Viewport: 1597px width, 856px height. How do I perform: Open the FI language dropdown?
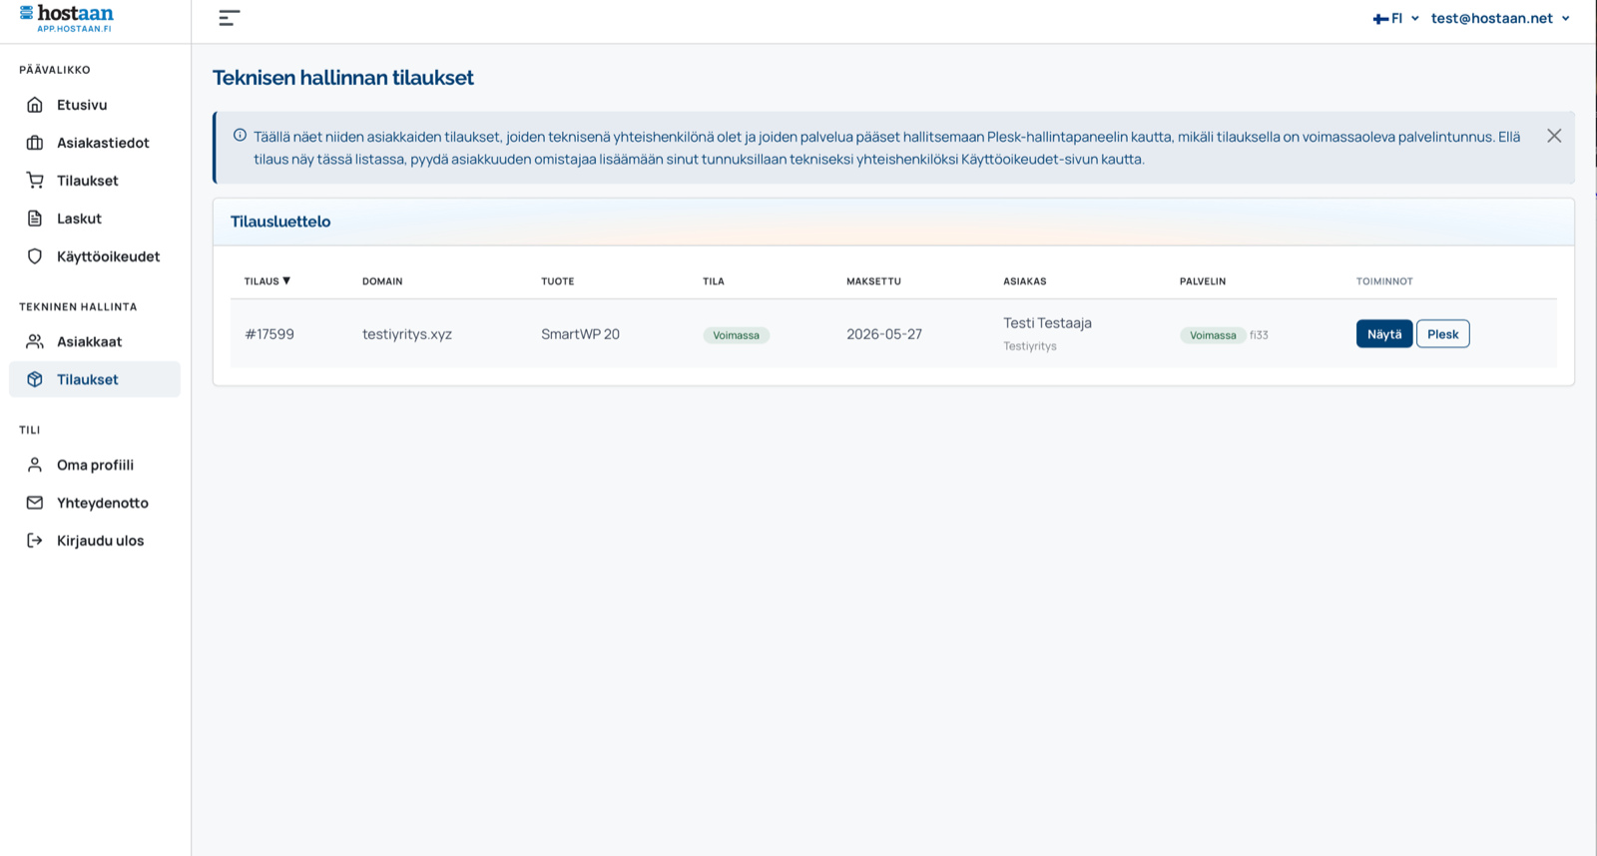1395,18
